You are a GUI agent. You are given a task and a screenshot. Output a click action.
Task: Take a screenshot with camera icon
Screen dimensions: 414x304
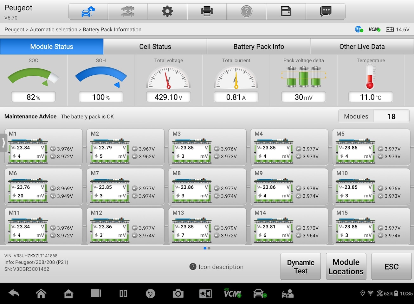pyautogui.click(x=178, y=294)
